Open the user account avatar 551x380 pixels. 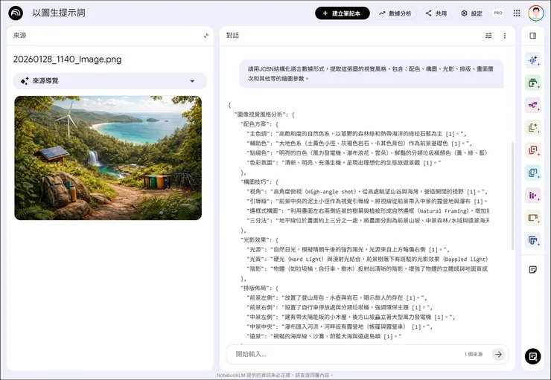click(x=535, y=13)
